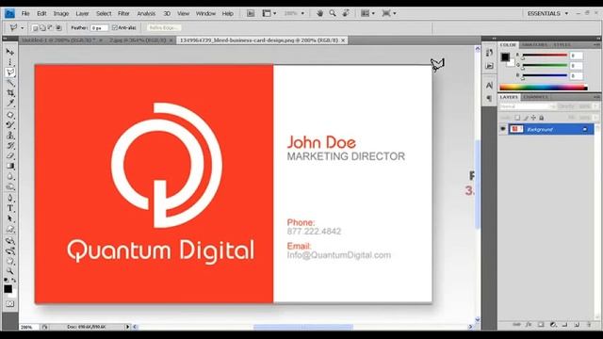Open the Character panel icon

click(x=489, y=86)
